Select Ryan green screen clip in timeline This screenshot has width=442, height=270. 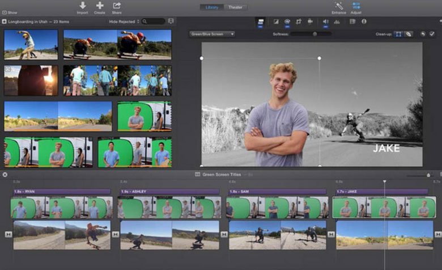62,208
